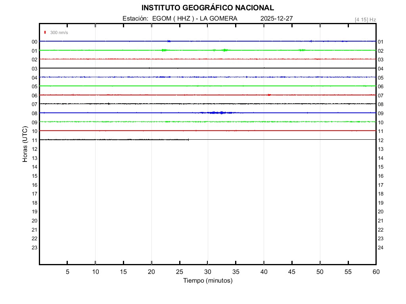Select the INSTITUTO GEOGRÁFICO NACIONAL title

tap(207, 8)
